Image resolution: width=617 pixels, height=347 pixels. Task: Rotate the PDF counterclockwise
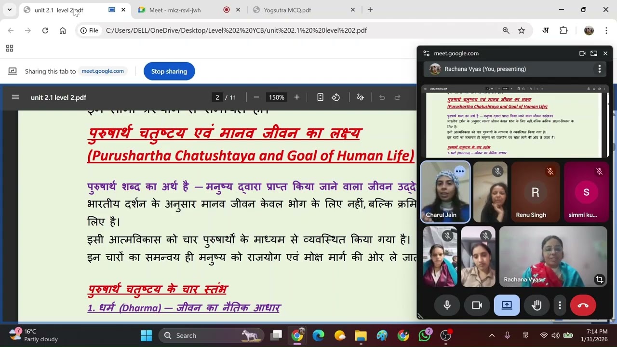[x=336, y=97]
